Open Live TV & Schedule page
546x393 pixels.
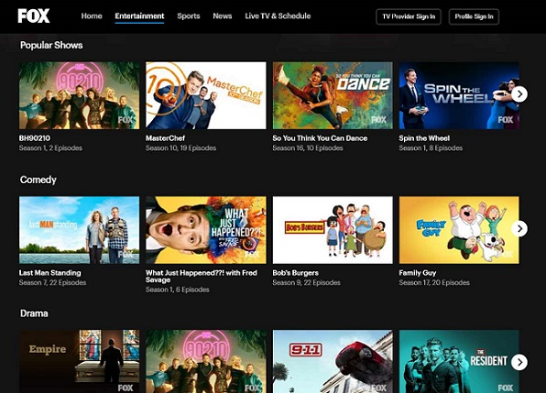click(x=278, y=16)
